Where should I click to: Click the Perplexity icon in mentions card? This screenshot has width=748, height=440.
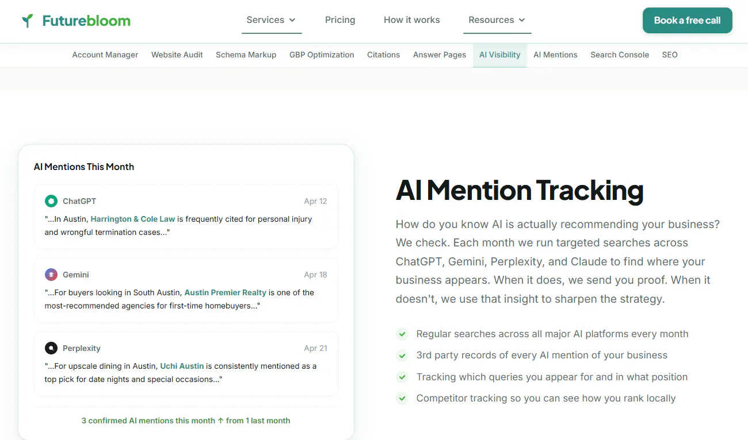point(51,348)
